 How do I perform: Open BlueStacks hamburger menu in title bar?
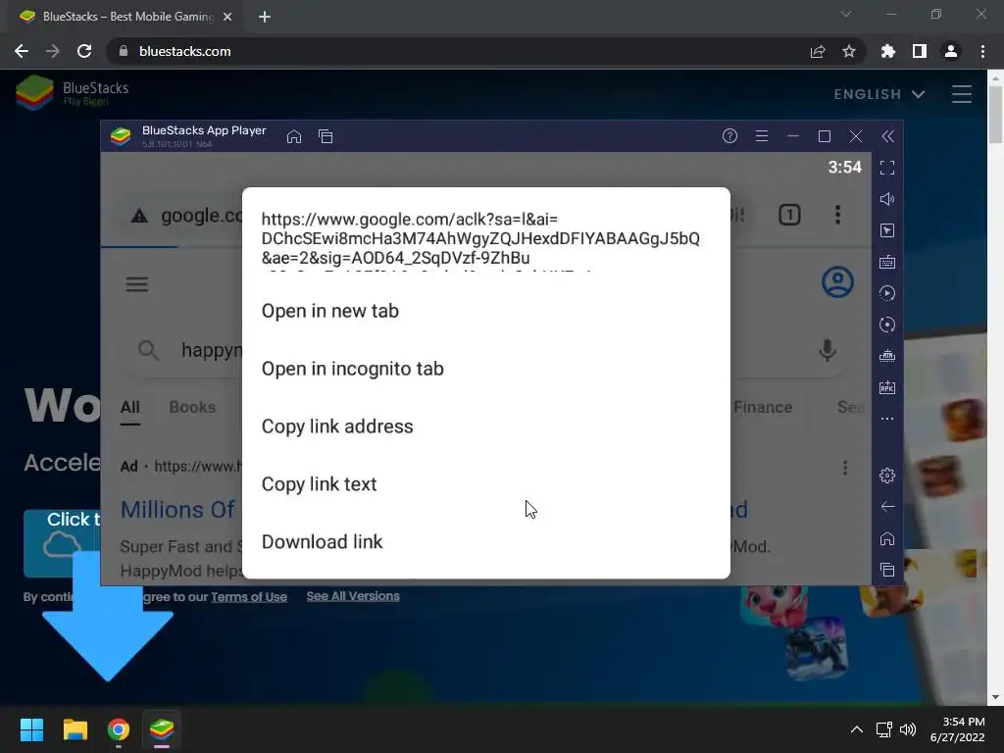(761, 135)
